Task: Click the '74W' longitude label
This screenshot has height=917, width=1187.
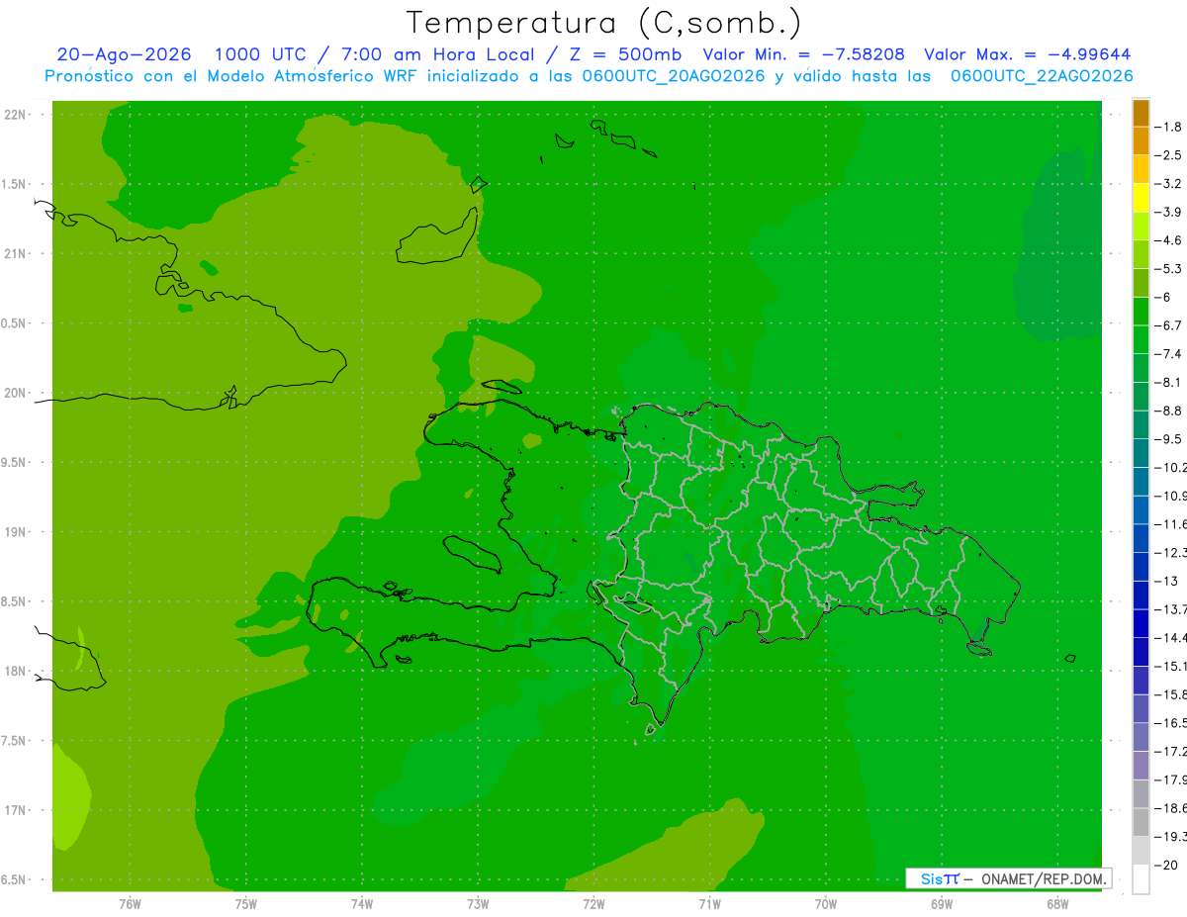Action: 361,903
